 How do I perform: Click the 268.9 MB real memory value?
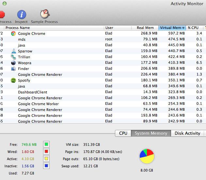(149, 34)
